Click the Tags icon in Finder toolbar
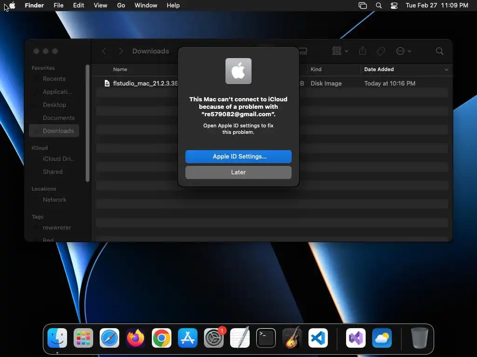This screenshot has width=477, height=357. [x=381, y=51]
